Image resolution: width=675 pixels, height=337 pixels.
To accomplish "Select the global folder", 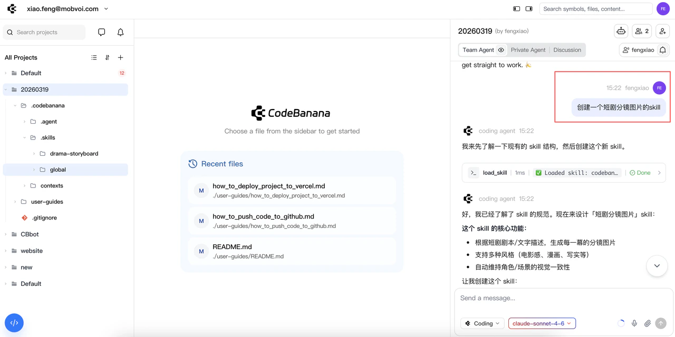I will pyautogui.click(x=65, y=170).
